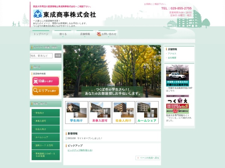This screenshot has height=168, width=225.
Task: Click the 賃貸物件検索 label
Action: click(39, 74)
